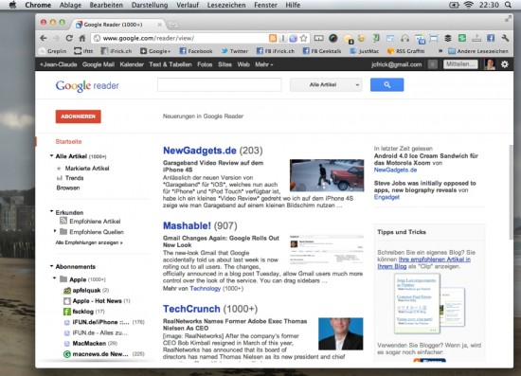Click the page vertical scrollbar
521x376 pixels.
[511, 192]
